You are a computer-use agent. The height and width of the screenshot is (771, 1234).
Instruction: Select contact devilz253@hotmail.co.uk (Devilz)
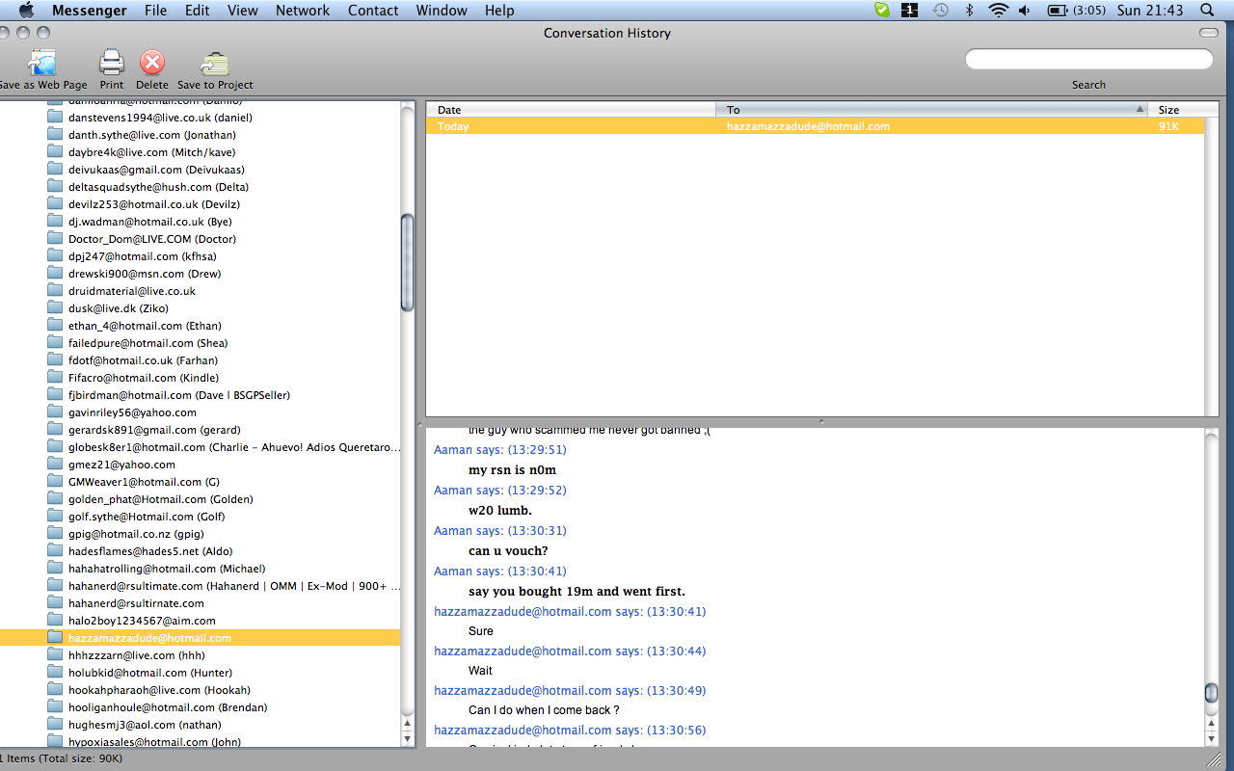tap(154, 204)
